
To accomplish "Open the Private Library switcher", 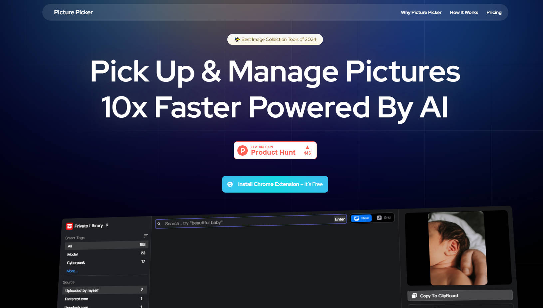I will pos(107,225).
